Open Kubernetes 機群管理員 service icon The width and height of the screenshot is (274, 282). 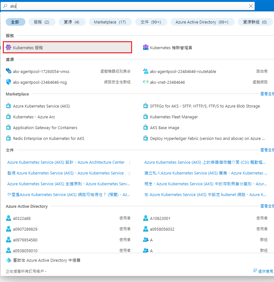pyautogui.click(x=145, y=48)
